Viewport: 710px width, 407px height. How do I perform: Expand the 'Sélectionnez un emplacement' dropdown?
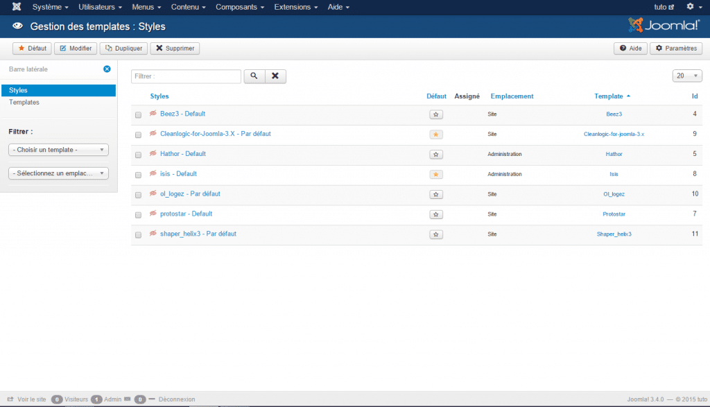pos(58,173)
